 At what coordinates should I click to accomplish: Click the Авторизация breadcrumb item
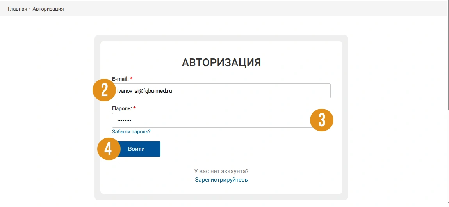coord(48,9)
